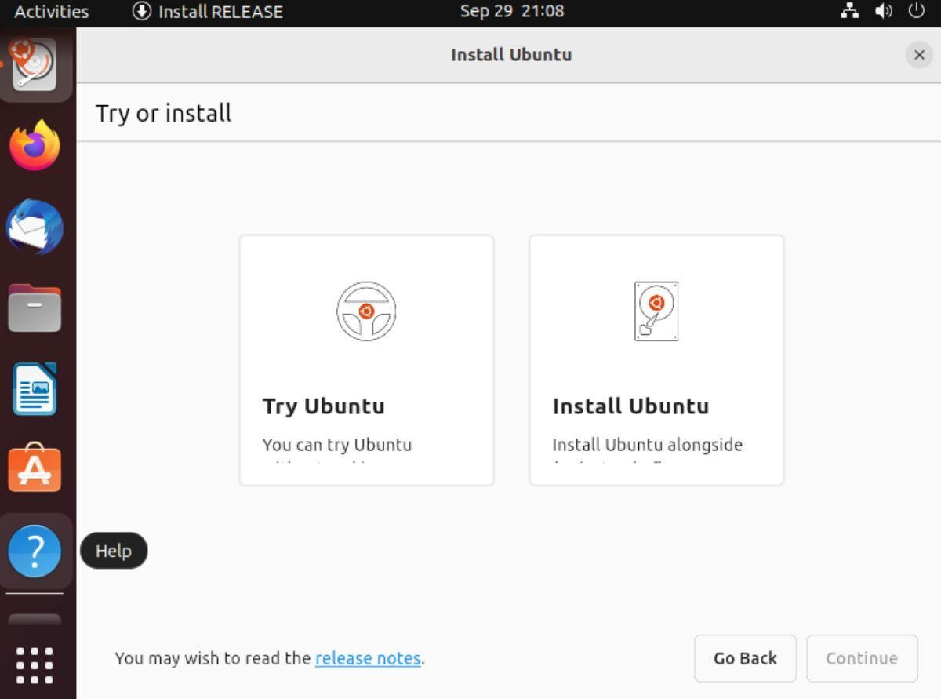Close the Install Ubuntu window
Viewport: 941px width, 699px height.
(x=919, y=55)
